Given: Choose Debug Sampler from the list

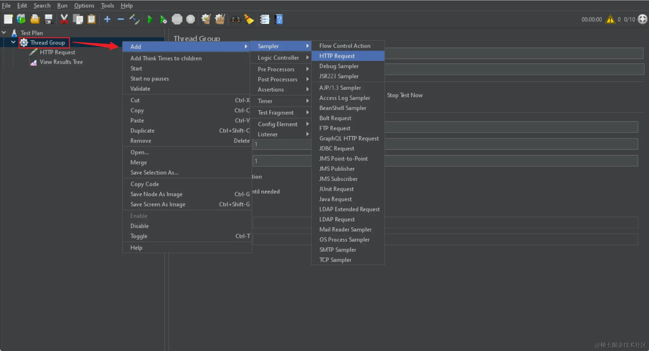Looking at the screenshot, I should click(x=339, y=66).
